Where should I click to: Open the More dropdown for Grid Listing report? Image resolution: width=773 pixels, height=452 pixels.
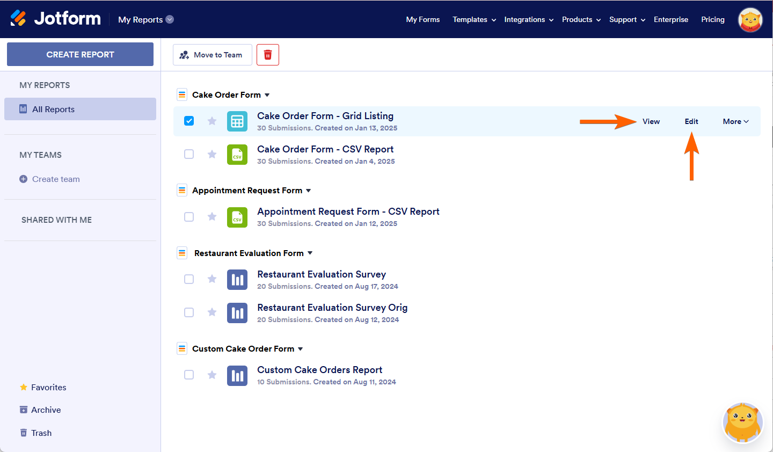tap(735, 121)
